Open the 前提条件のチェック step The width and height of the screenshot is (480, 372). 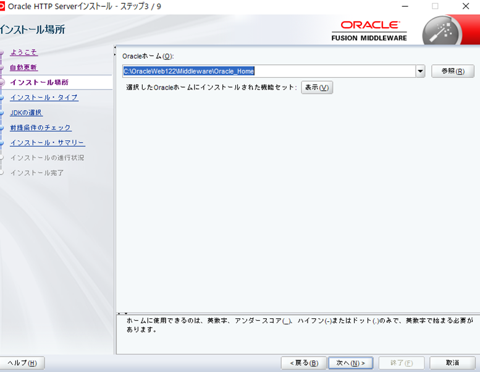[x=40, y=128]
